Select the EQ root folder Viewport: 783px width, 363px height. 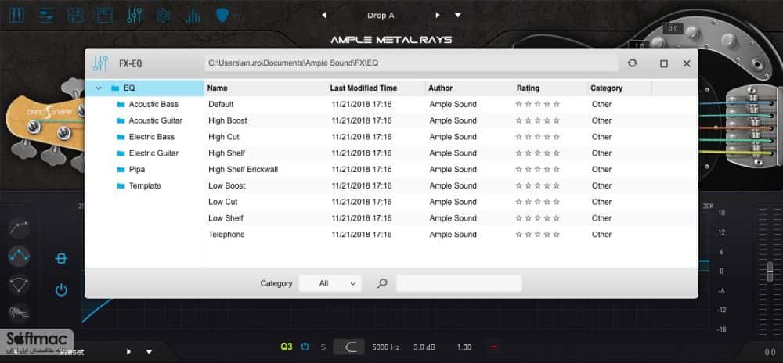click(x=145, y=88)
